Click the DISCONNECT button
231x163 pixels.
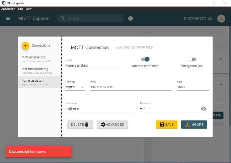pos(198,18)
